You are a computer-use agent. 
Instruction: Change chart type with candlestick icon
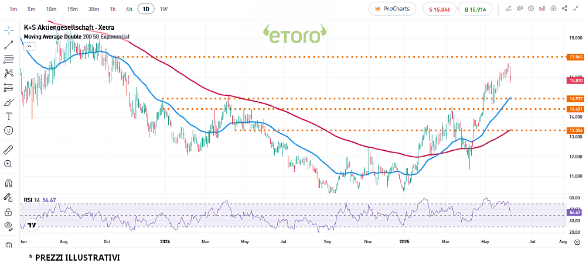coord(519,9)
